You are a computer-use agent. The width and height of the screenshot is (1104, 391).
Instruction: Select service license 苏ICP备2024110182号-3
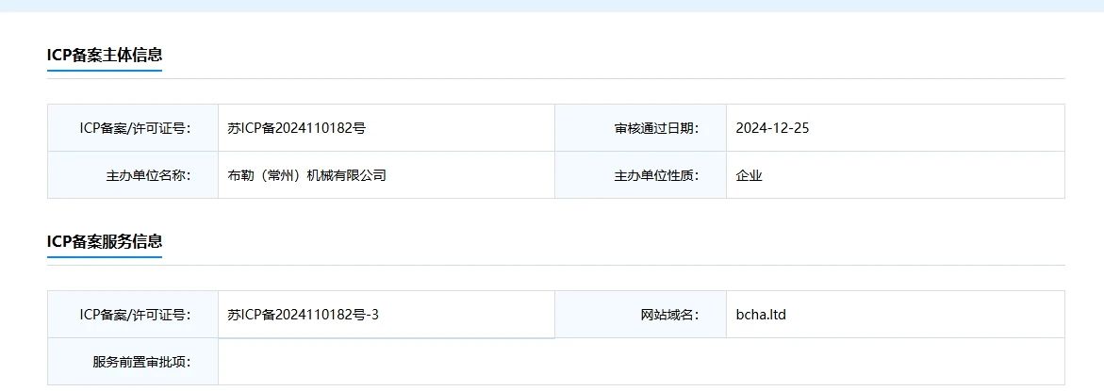(303, 315)
